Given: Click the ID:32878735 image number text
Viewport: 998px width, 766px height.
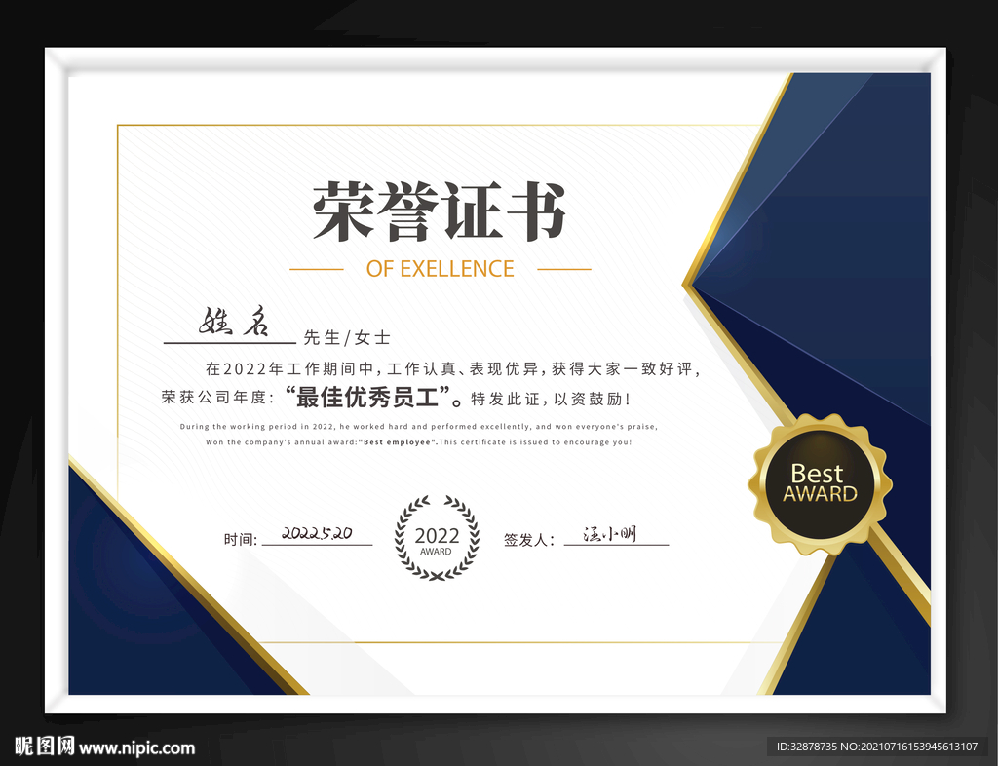Looking at the screenshot, I should point(876,747).
